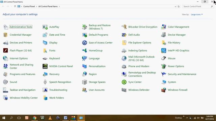216x121 pixels.
Task: Open the Mouse link
Action: pyautogui.click(x=171, y=58)
